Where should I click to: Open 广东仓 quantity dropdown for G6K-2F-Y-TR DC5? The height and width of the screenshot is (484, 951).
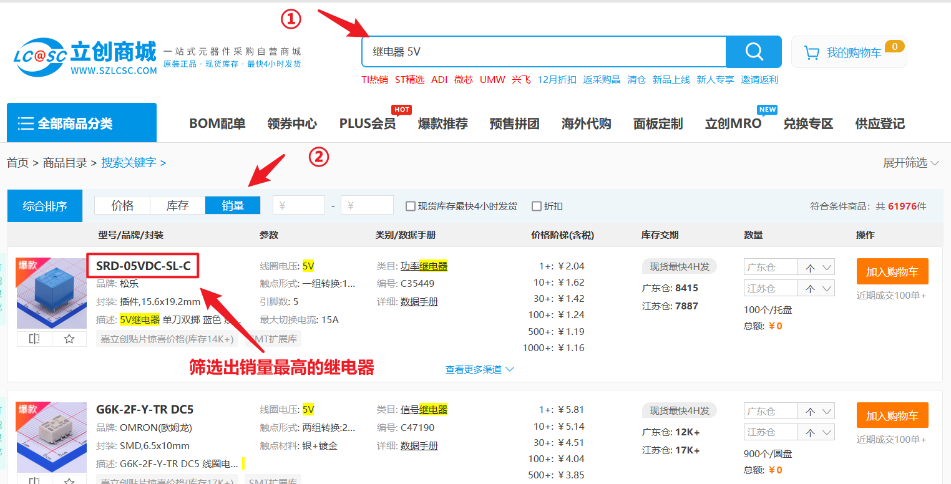coord(827,411)
